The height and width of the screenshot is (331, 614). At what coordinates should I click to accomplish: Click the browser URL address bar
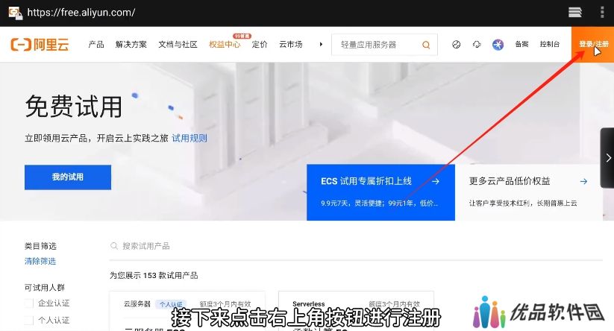click(x=81, y=13)
